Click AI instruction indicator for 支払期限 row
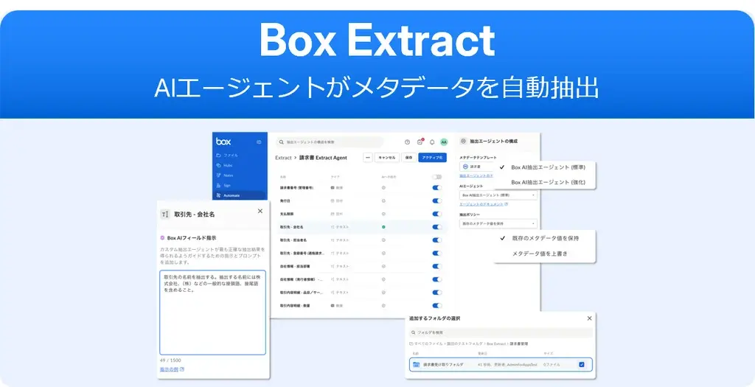755x387 pixels. 383,214
